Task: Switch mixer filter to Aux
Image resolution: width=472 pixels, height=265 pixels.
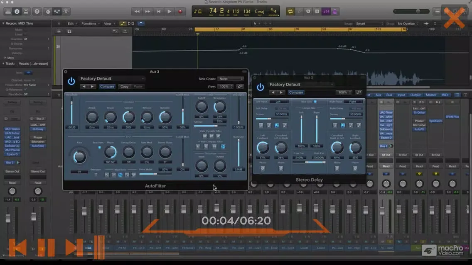Action: click(379, 95)
